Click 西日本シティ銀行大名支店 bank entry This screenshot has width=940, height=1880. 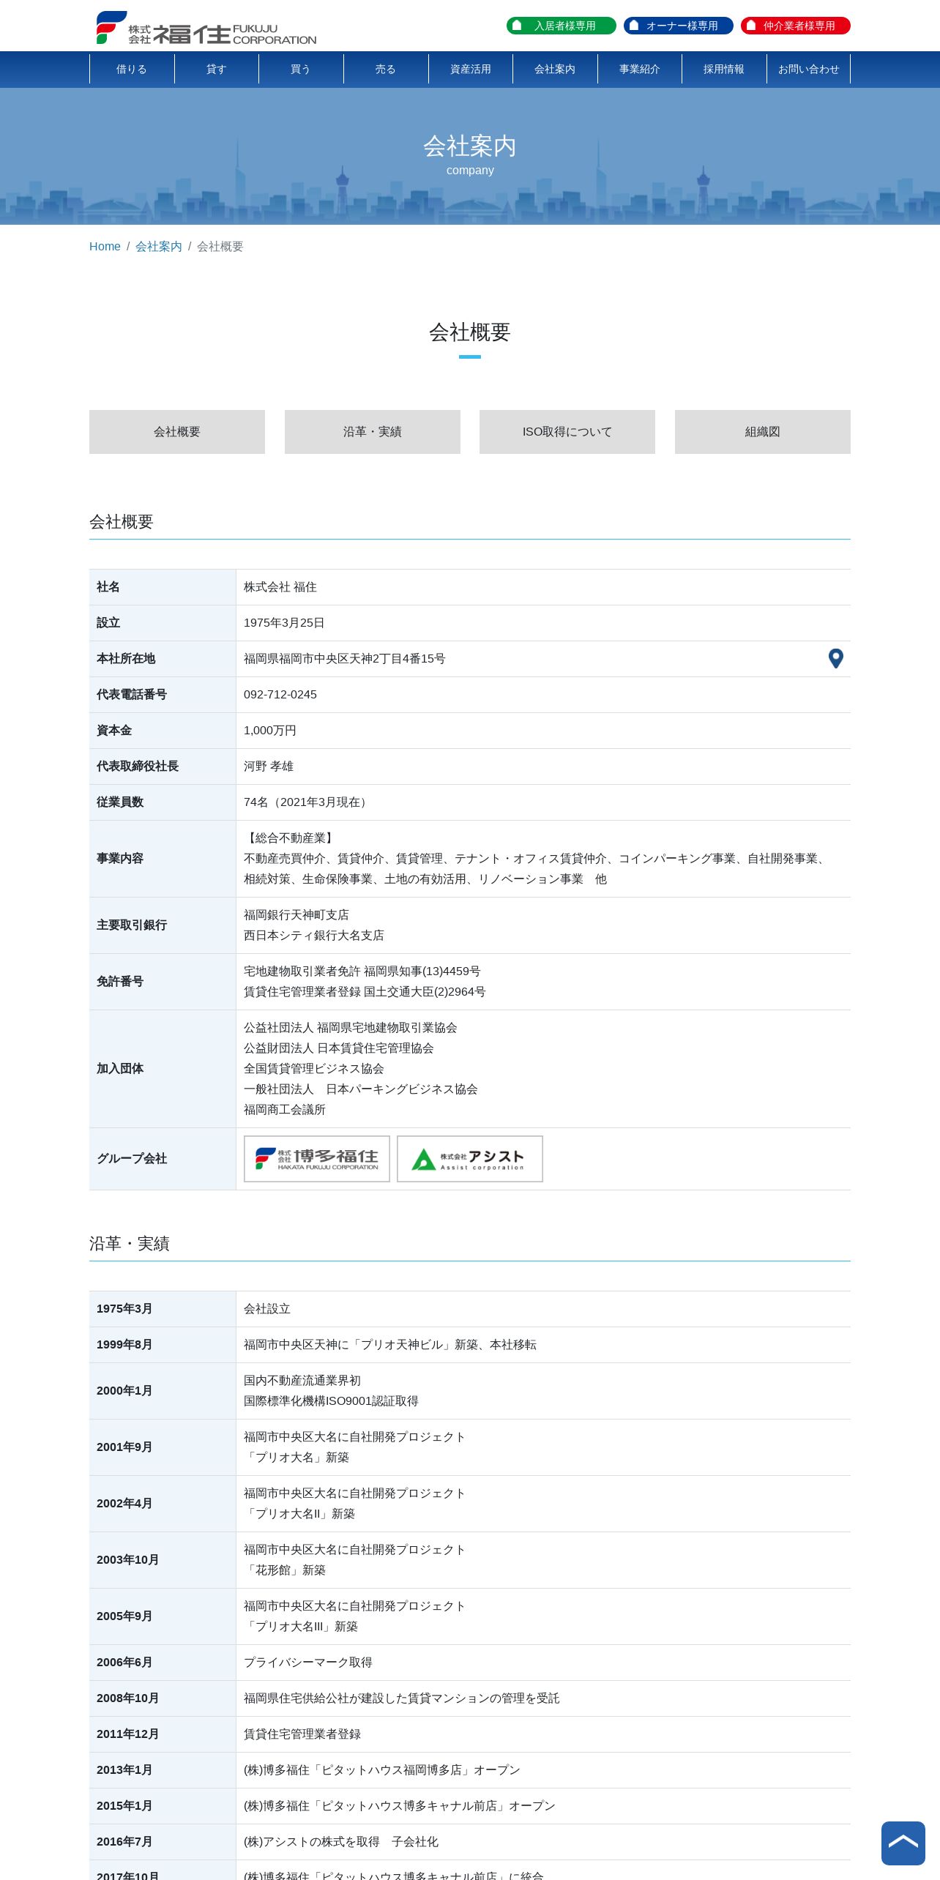(314, 935)
